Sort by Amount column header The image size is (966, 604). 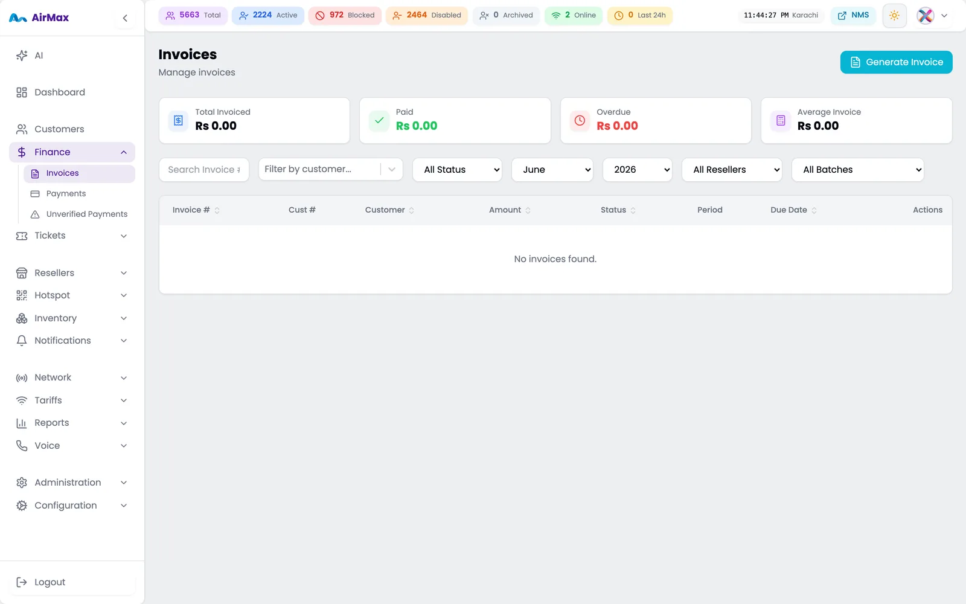point(510,210)
